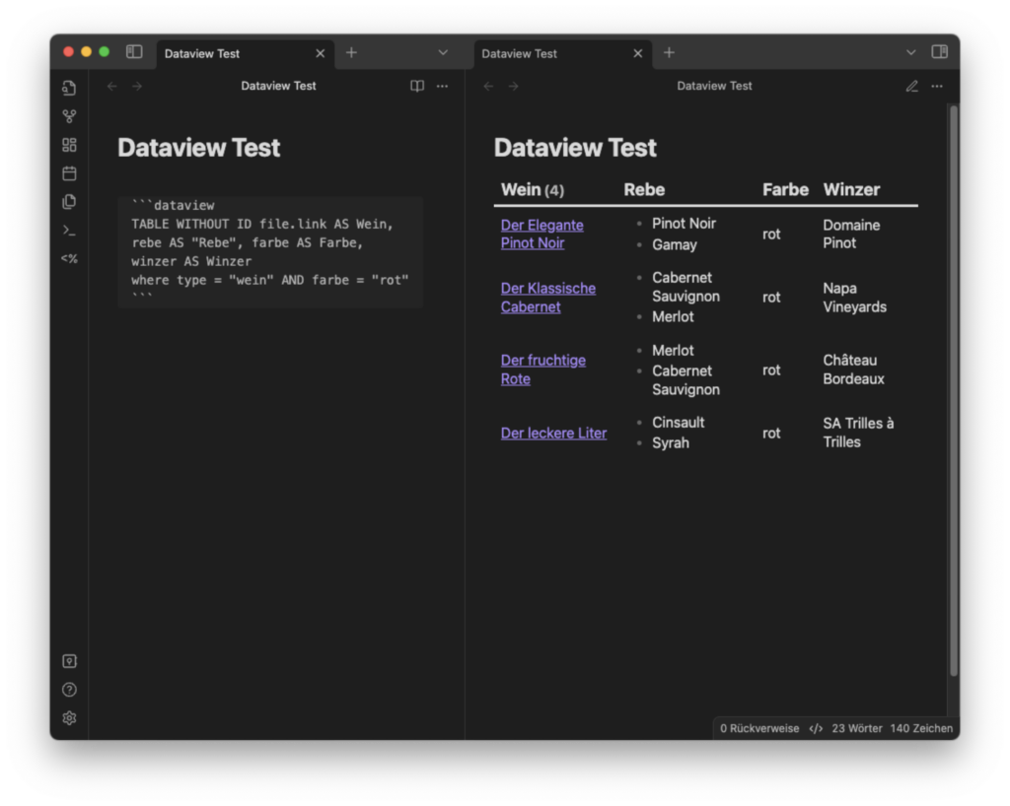Image resolution: width=1010 pixels, height=806 pixels.
Task: Navigate forward in left pane
Action: (x=136, y=86)
